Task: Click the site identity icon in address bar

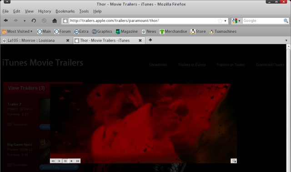Action: (65, 20)
